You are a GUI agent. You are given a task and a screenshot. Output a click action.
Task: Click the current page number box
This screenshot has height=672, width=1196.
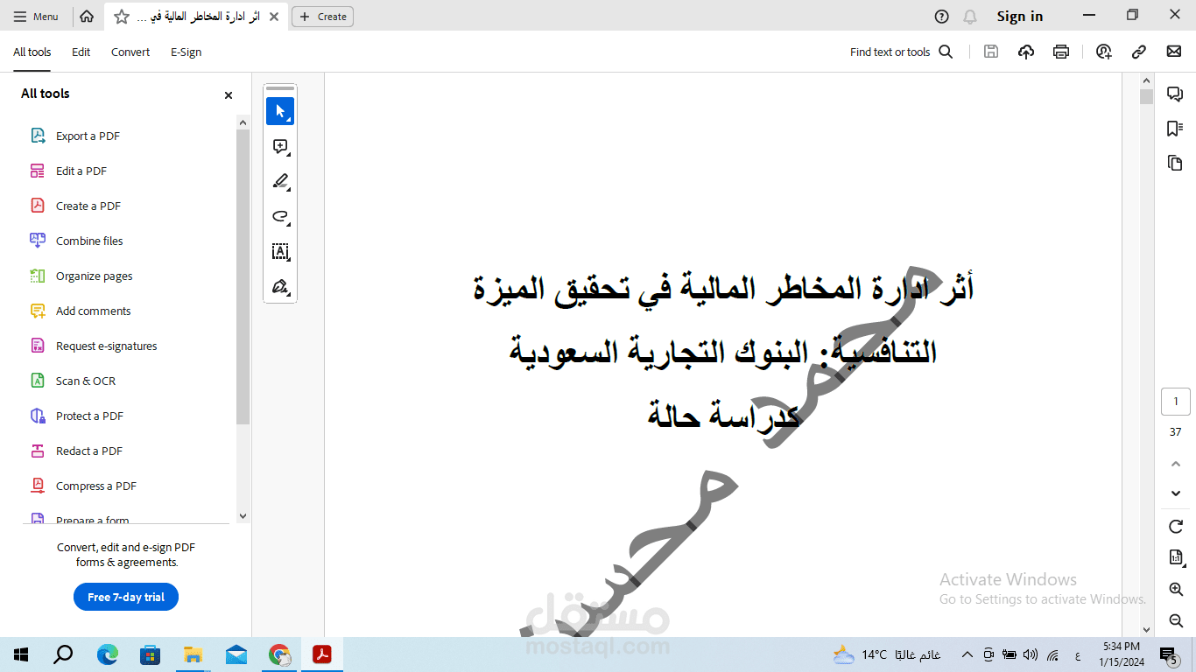pos(1176,402)
